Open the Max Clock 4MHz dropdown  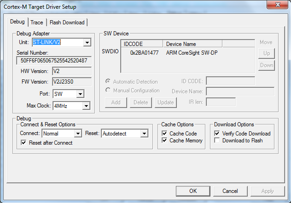click(86, 106)
